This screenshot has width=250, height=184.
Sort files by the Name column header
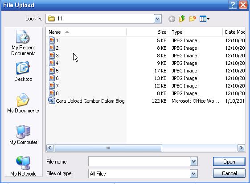pyautogui.click(x=86, y=32)
